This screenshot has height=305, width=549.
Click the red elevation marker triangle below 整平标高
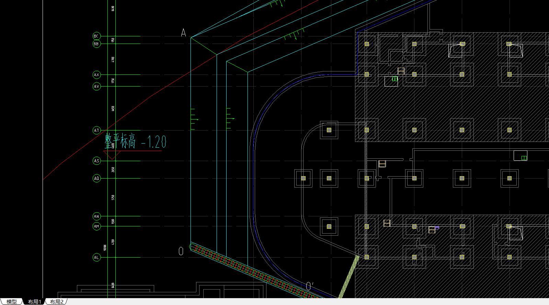coord(112,155)
